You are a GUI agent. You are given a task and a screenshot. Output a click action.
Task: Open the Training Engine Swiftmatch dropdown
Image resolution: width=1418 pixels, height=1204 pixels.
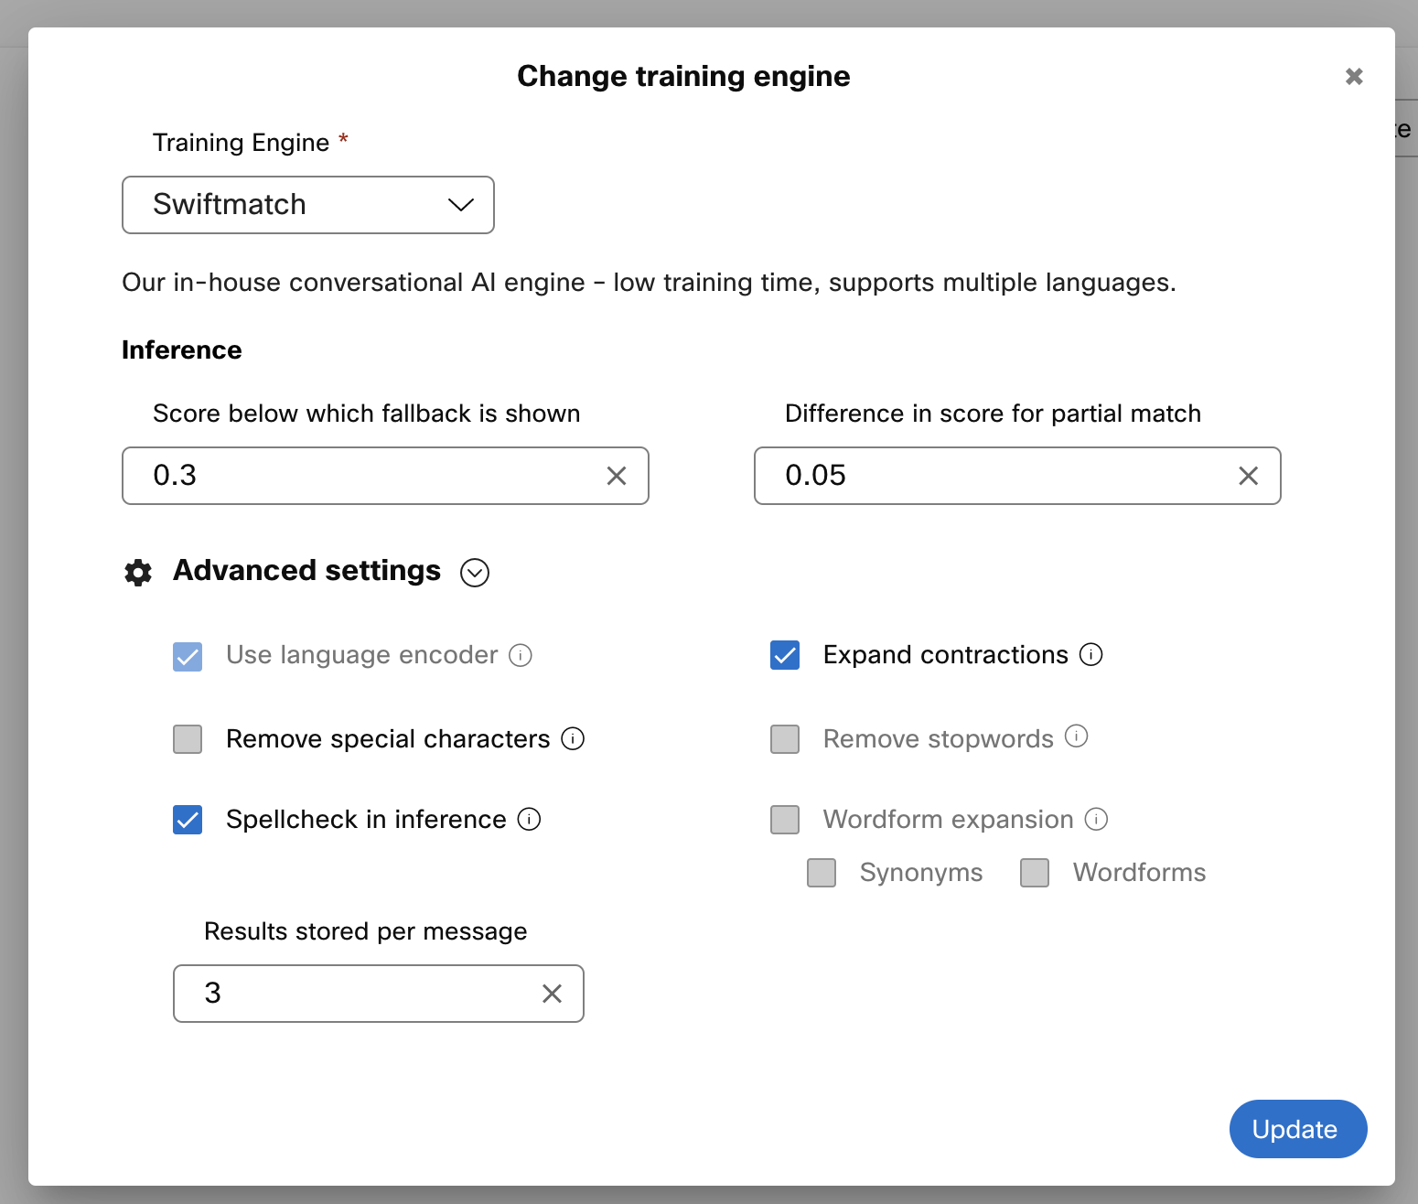coord(308,205)
